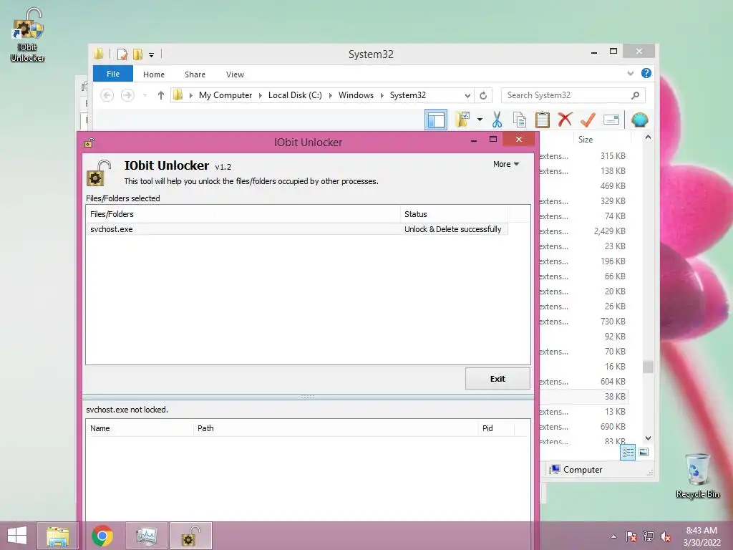The height and width of the screenshot is (550, 733).
Task: Open the dropdown arrow beside folder options icon
Action: tap(480, 120)
